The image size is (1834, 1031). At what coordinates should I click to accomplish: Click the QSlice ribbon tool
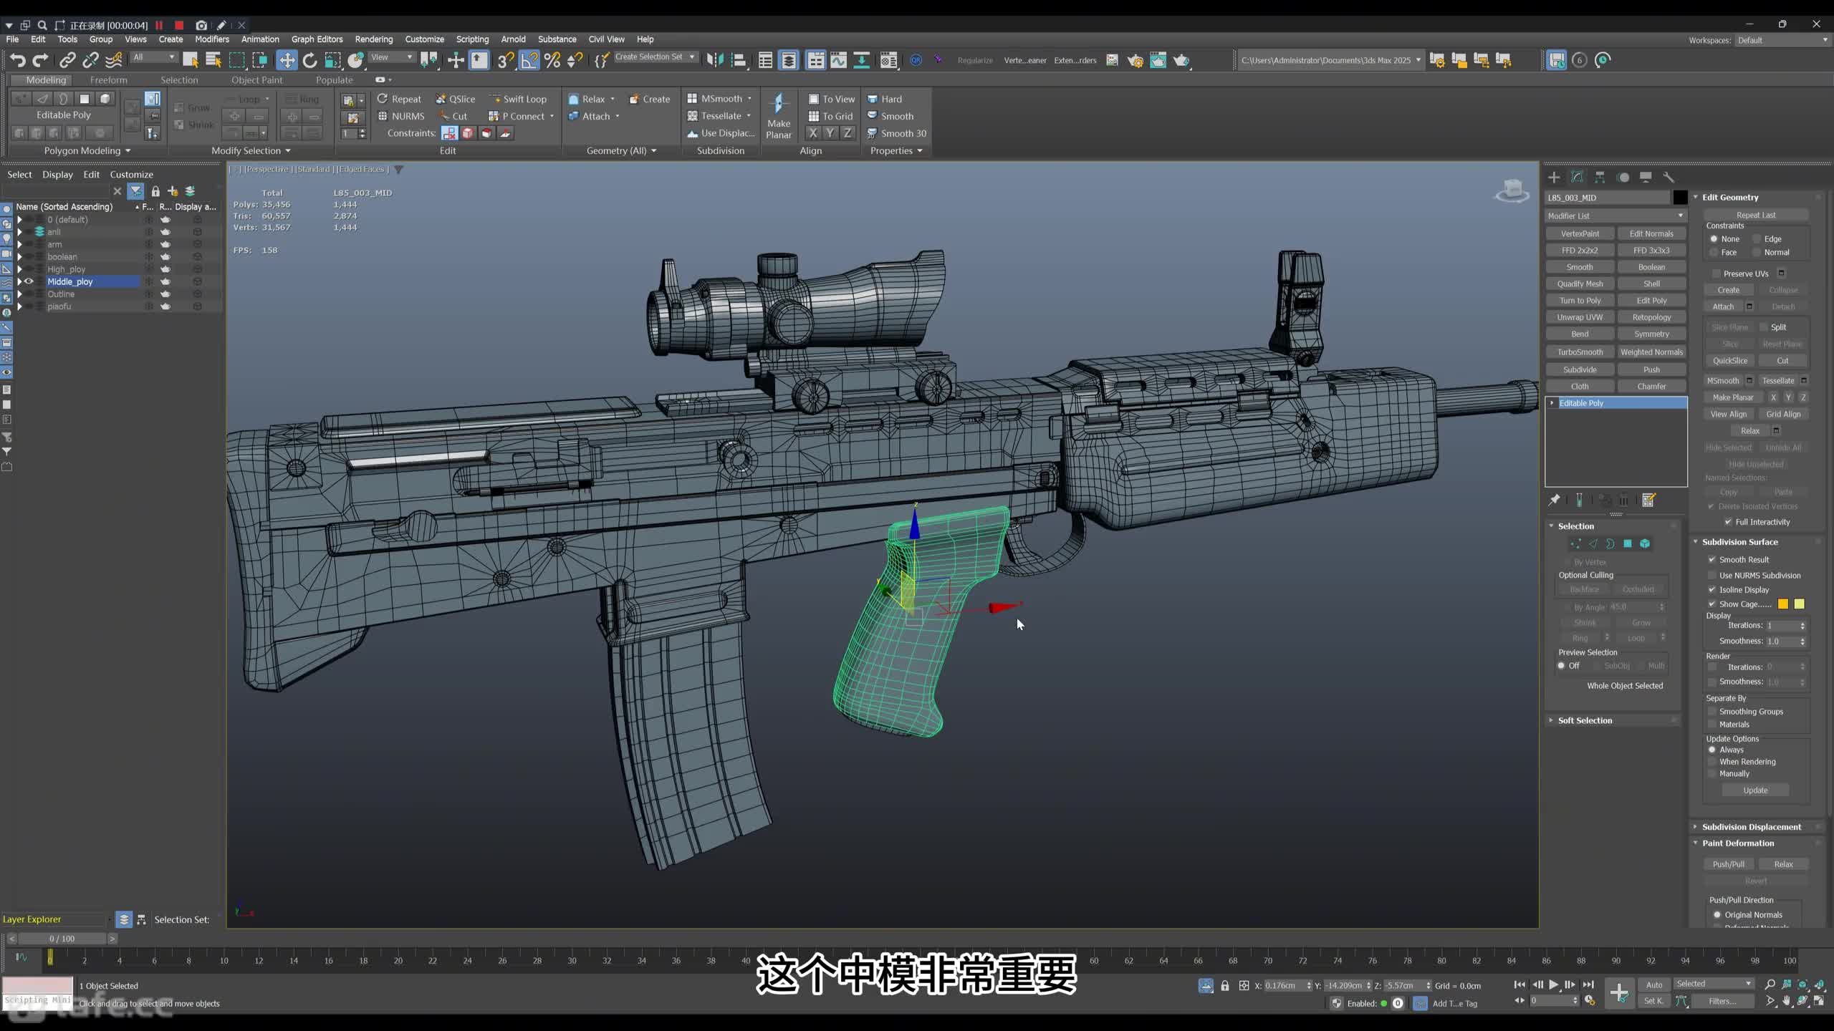coord(456,99)
